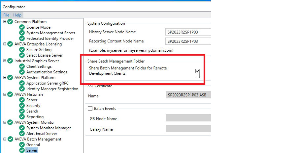Select Application Server gRPC item

pos(48,83)
